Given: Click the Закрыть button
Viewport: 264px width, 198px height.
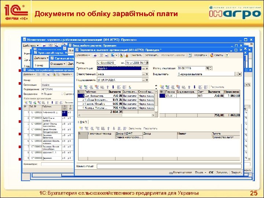Looking at the screenshot, I should point(236,173).
